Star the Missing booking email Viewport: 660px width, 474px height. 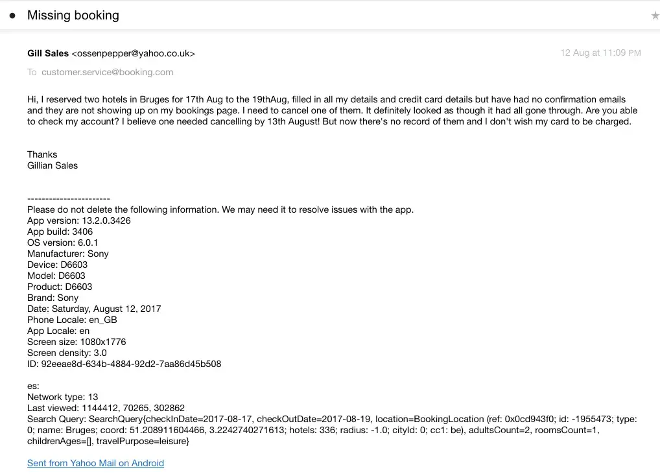(655, 16)
